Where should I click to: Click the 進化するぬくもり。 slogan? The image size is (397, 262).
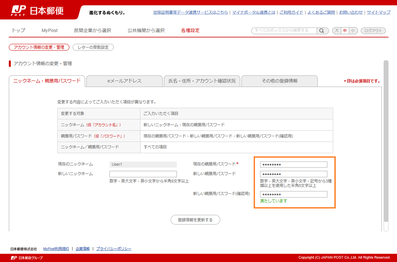click(107, 13)
